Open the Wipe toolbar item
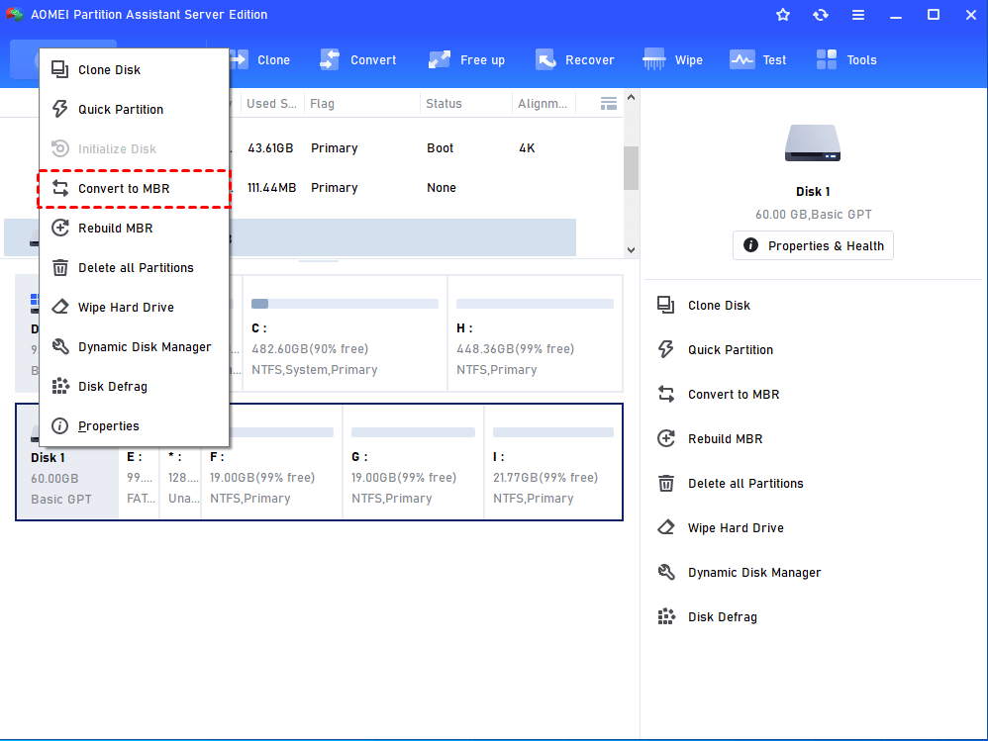Screen dimensions: 988x741 (672, 59)
